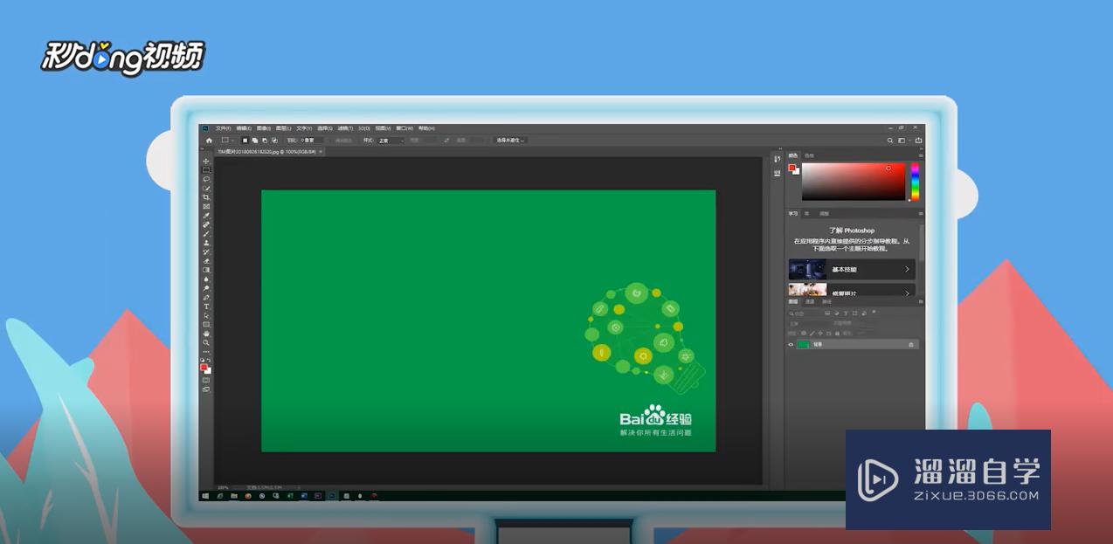Select the Crop tool

coord(206,197)
